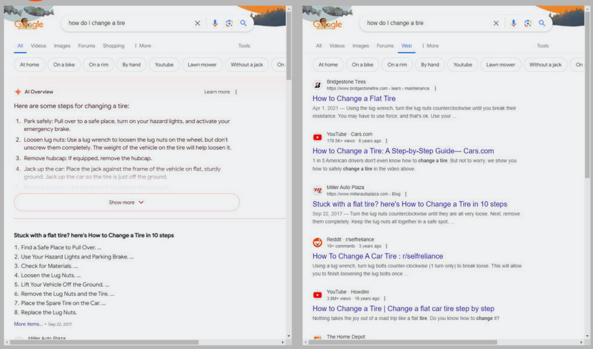Open three-dot menu for Reddit r/selfreliance result

[386, 246]
